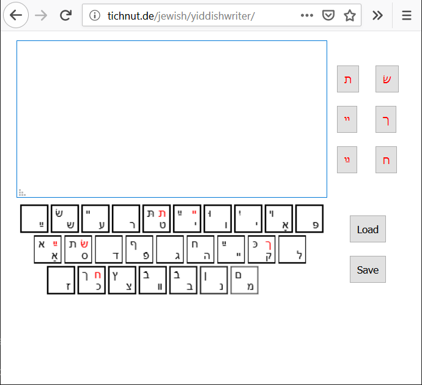
Task: Click the tichnut.de address bar URL
Action: click(181, 16)
